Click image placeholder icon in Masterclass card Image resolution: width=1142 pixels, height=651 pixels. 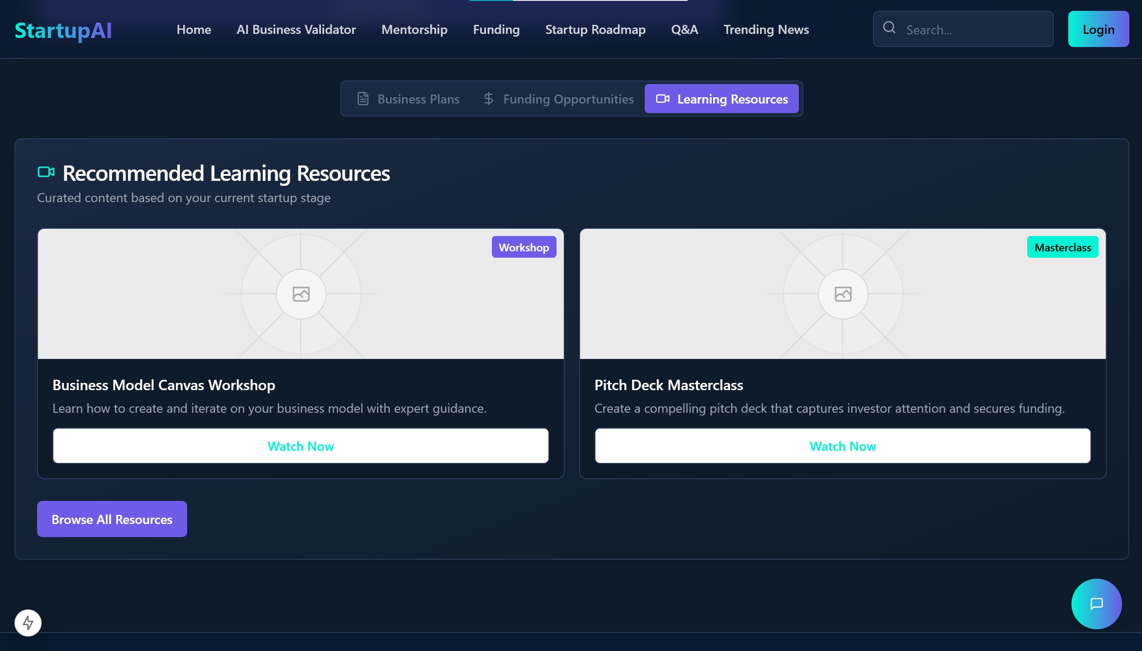(843, 294)
